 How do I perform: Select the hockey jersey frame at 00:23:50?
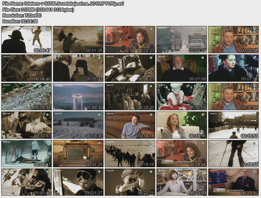(233, 182)
